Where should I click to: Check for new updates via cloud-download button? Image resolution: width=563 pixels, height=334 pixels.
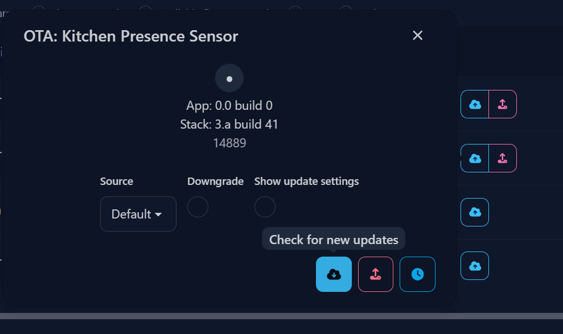click(x=334, y=274)
